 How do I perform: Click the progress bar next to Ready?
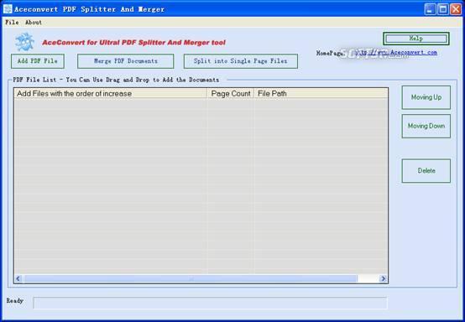[x=210, y=303]
